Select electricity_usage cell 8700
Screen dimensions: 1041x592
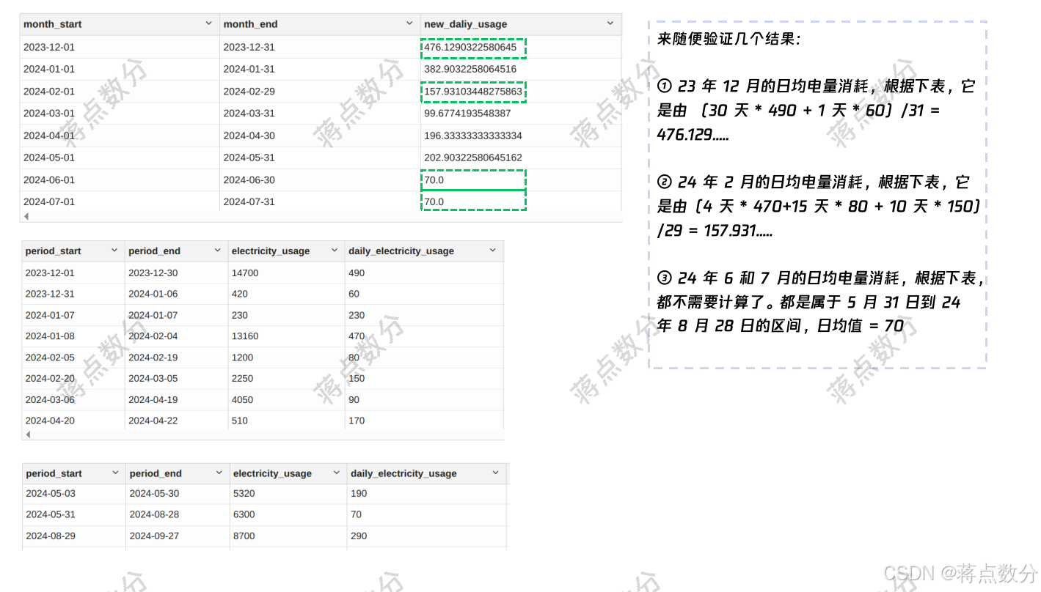tap(288, 536)
